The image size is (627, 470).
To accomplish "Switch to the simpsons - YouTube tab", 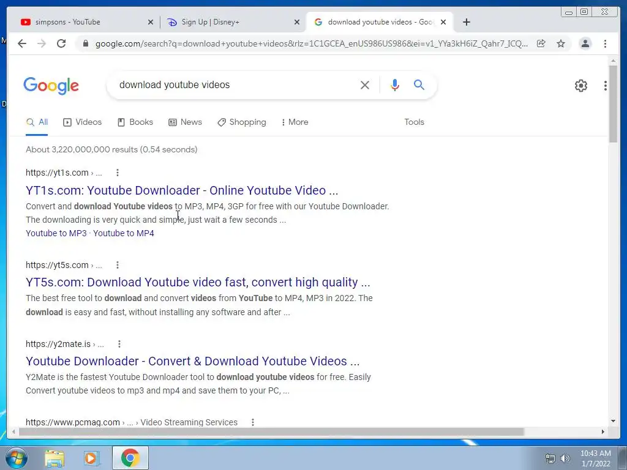I will point(83,22).
